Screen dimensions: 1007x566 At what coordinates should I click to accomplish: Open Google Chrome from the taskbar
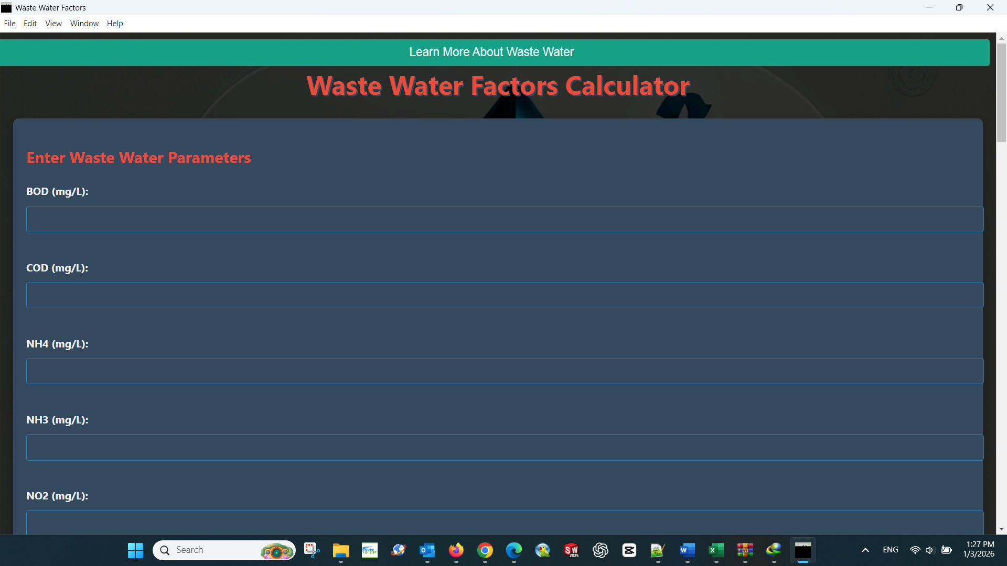[x=485, y=550]
